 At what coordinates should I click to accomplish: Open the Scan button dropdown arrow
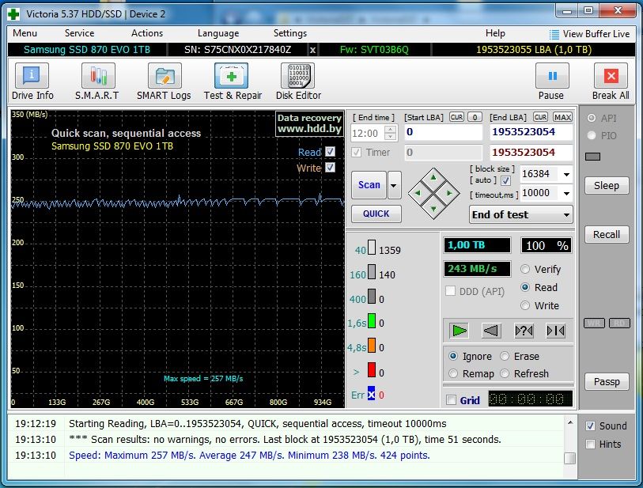coord(394,185)
